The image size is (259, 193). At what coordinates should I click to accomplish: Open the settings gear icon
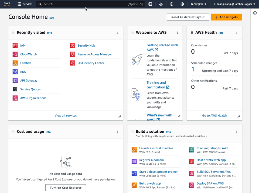[182, 4]
